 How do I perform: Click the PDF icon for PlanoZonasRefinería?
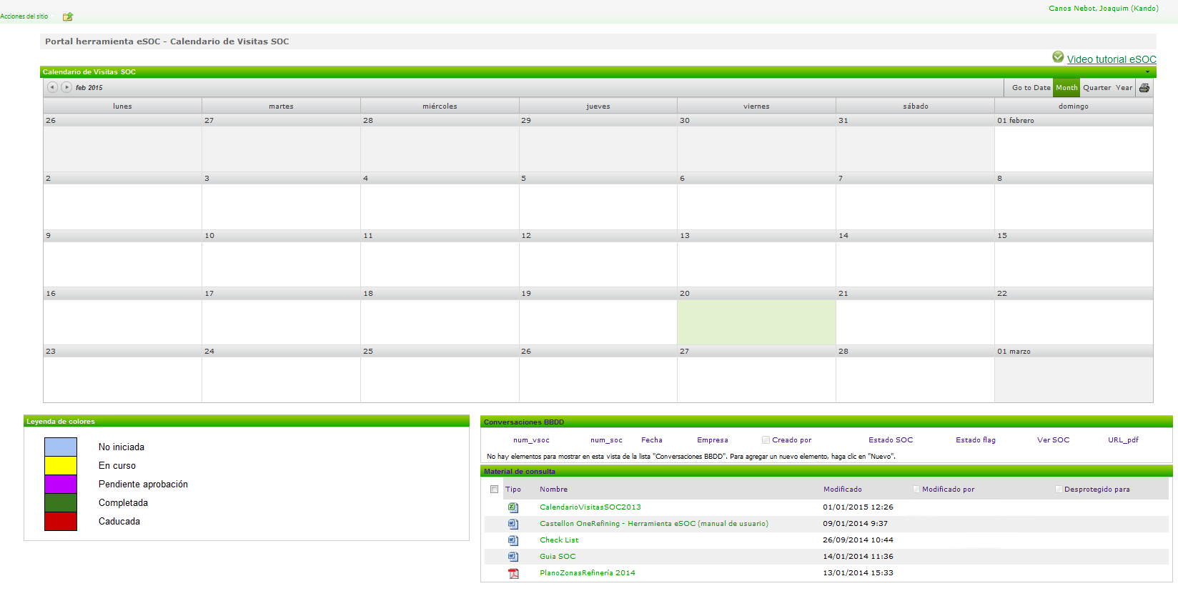pyautogui.click(x=513, y=573)
